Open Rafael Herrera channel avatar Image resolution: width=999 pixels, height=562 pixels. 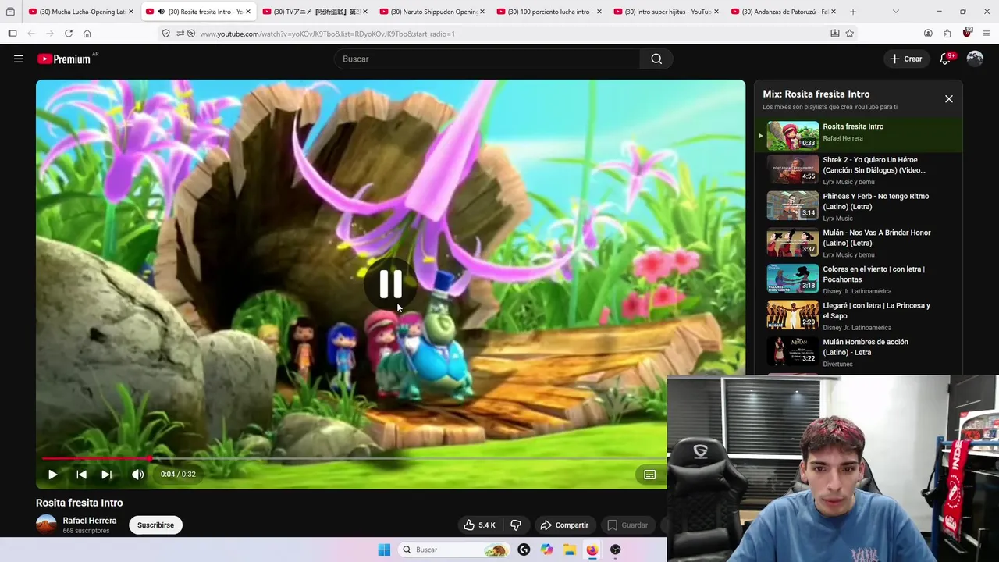coord(47,525)
